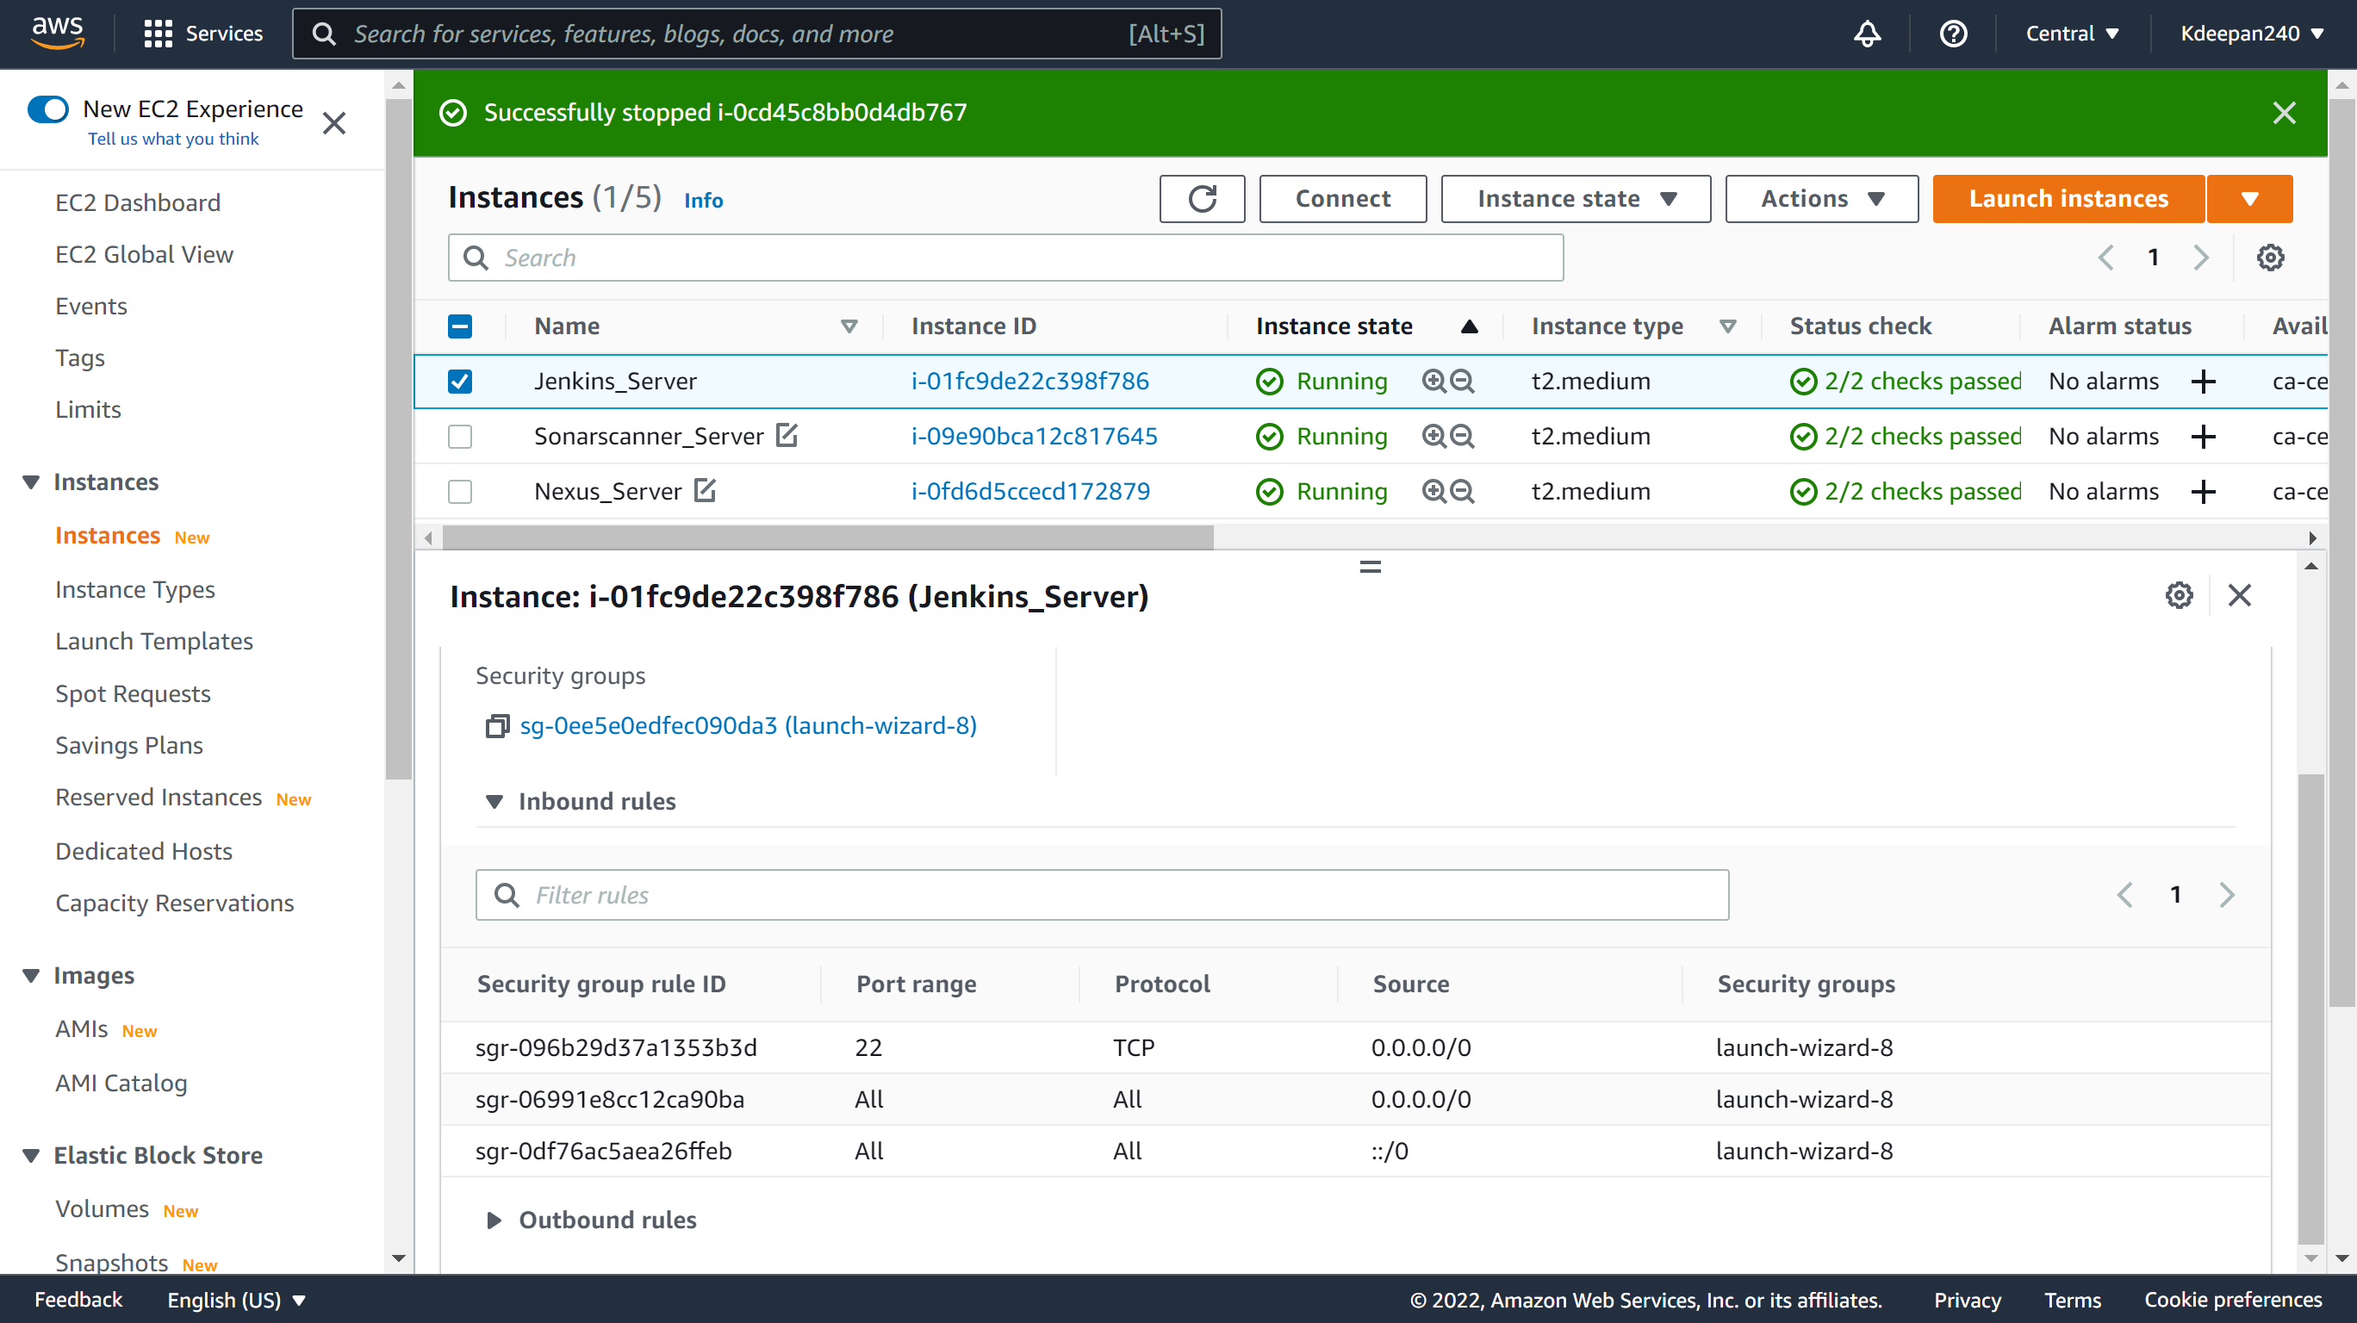This screenshot has height=1323, width=2357.
Task: Open the Instance state dropdown
Action: pyautogui.click(x=1576, y=199)
